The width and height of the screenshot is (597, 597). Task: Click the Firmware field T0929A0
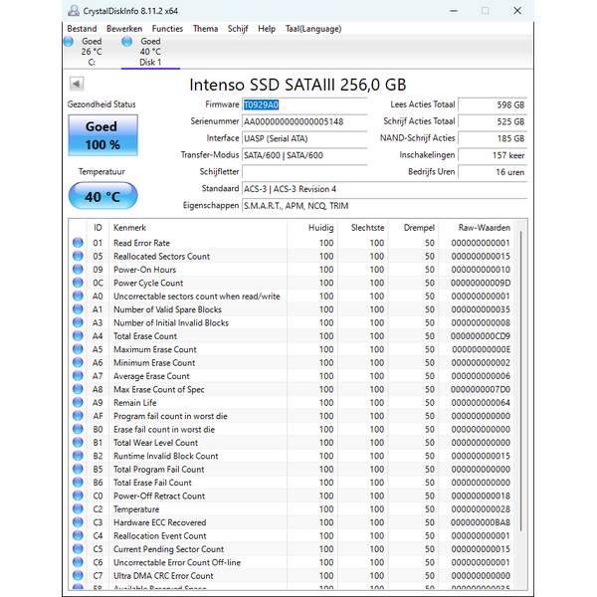[x=304, y=104]
